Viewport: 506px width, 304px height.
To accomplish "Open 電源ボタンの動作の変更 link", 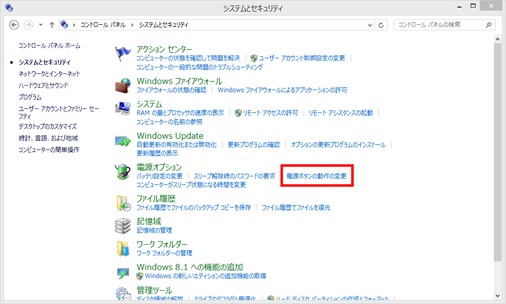I will point(317,176).
